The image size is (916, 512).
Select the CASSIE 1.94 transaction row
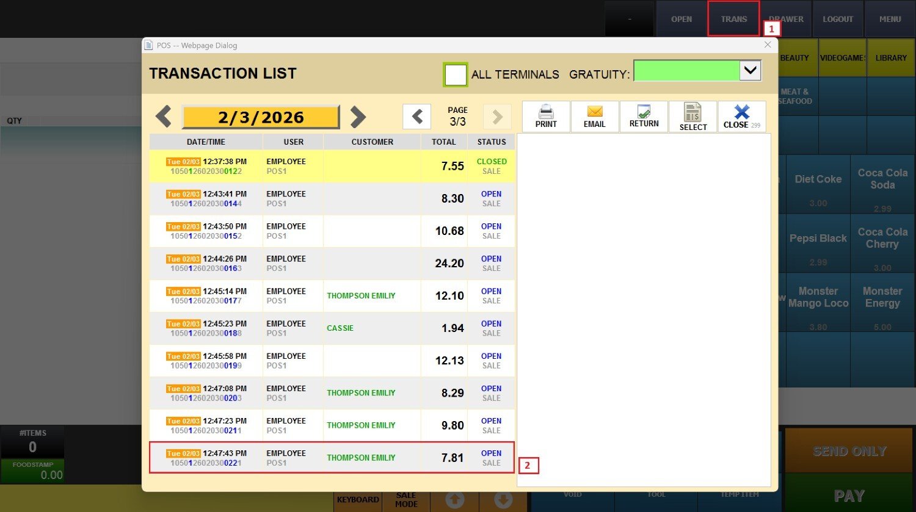[332, 328]
